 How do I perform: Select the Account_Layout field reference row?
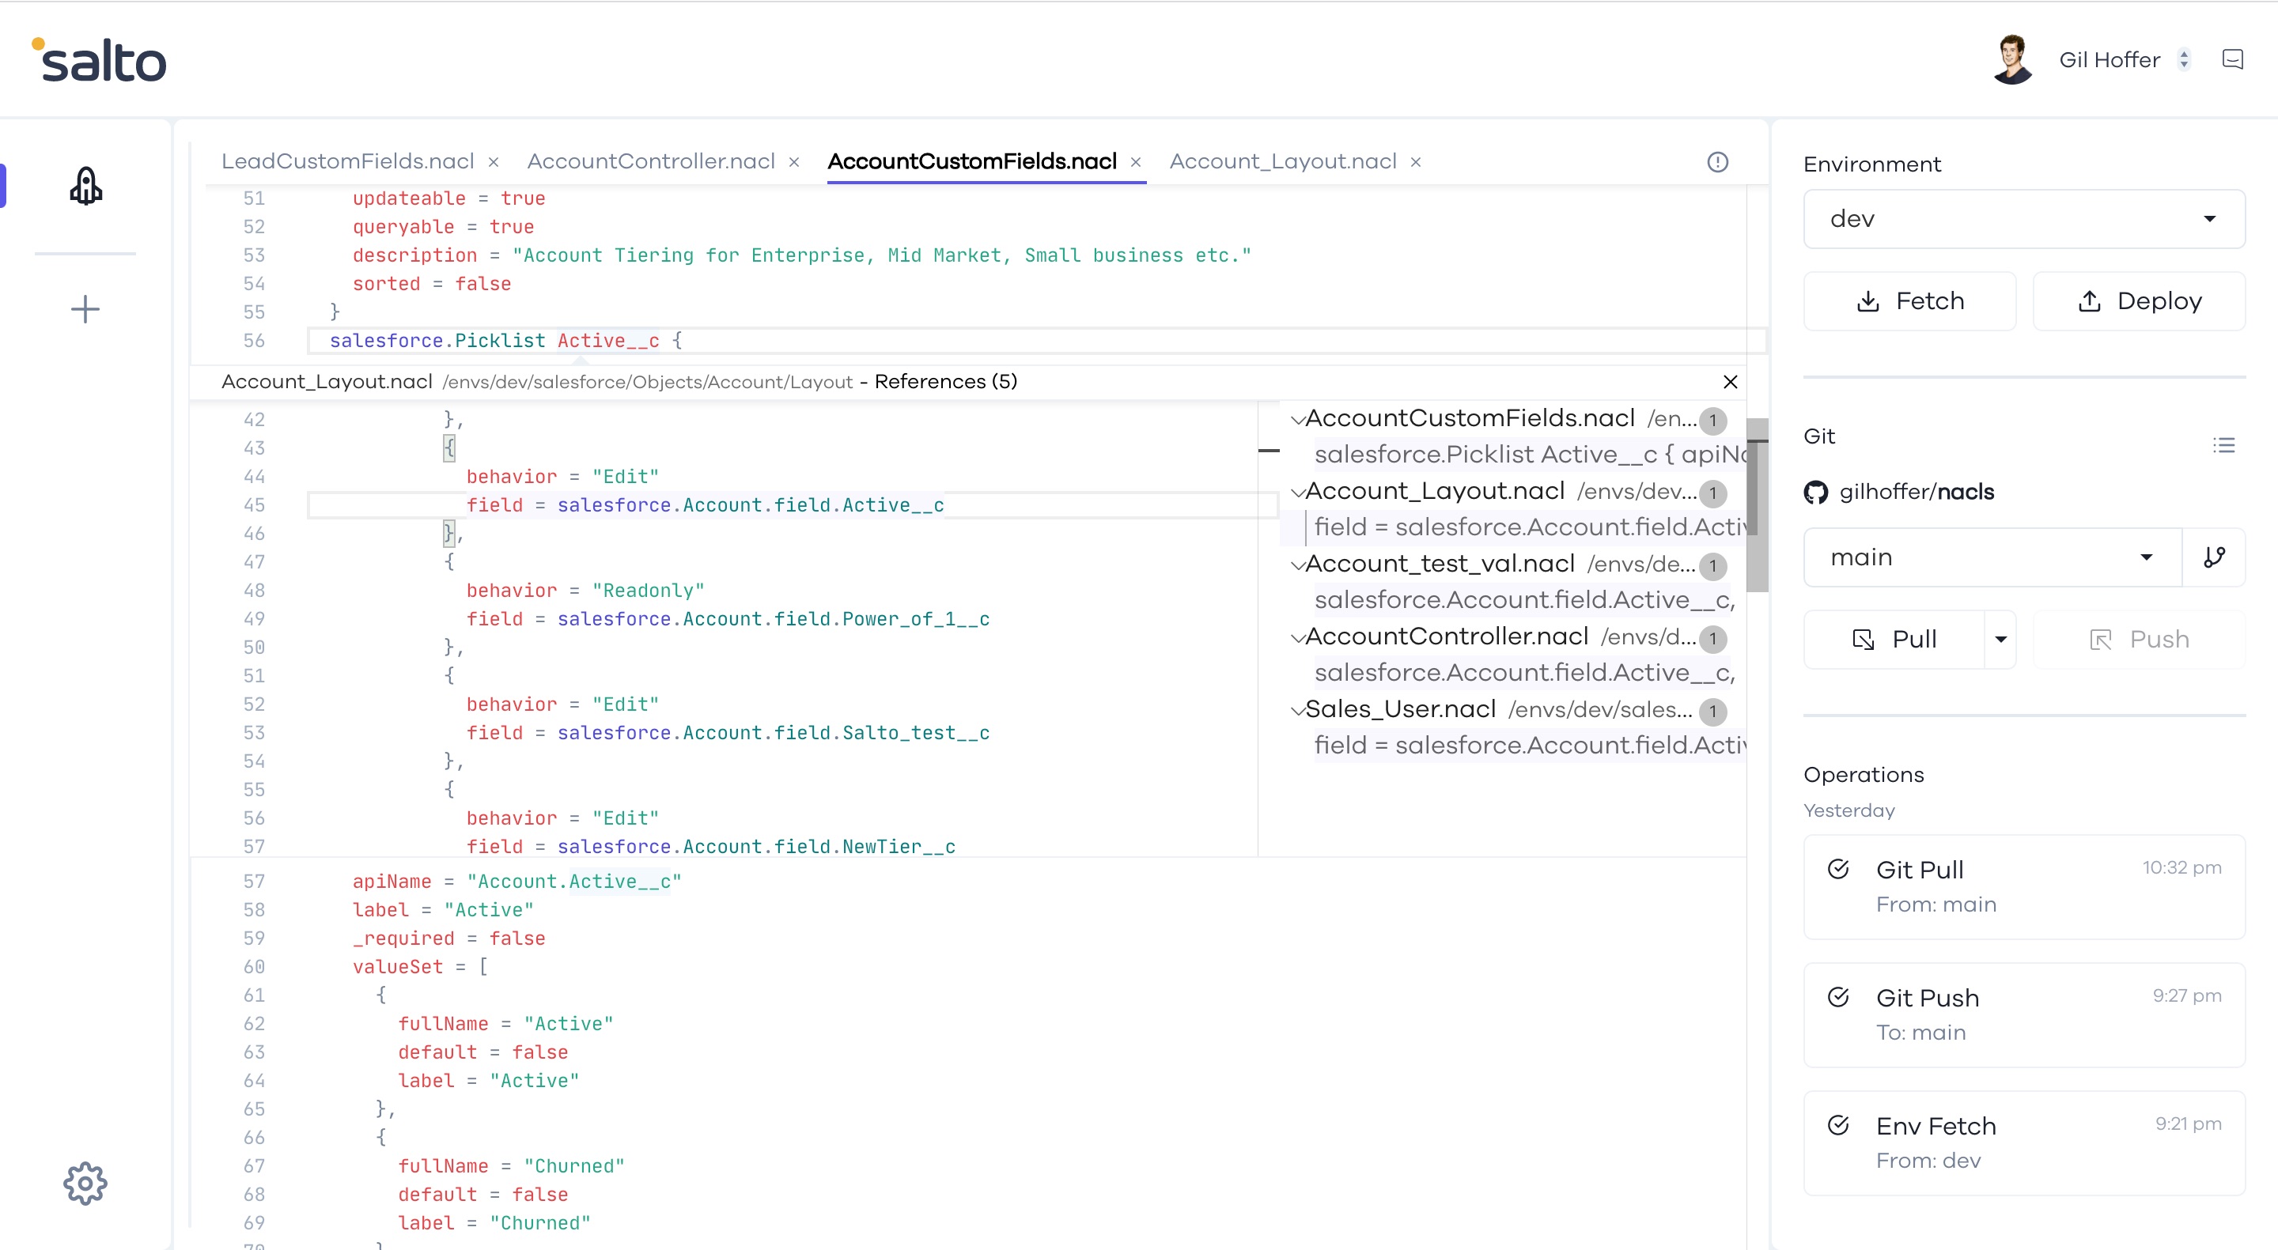click(x=1530, y=527)
